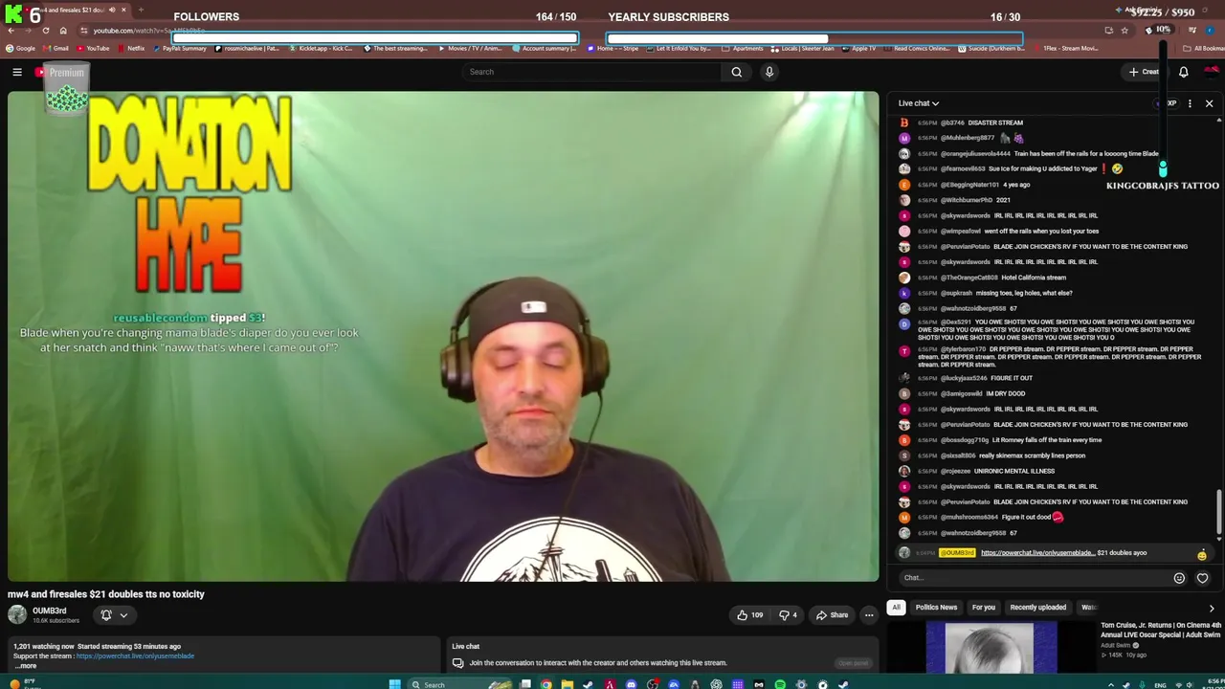Close the live chat panel
This screenshot has width=1225, height=689.
tap(1209, 103)
